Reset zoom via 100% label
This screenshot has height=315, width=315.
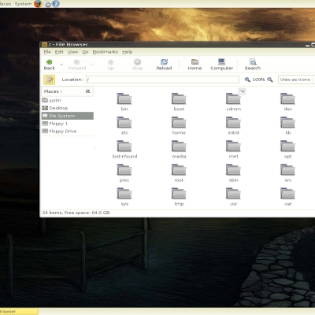tap(258, 80)
